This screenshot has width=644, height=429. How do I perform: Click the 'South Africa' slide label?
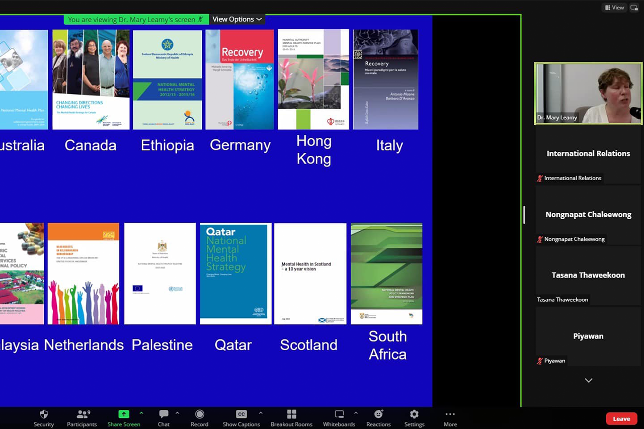(x=387, y=345)
